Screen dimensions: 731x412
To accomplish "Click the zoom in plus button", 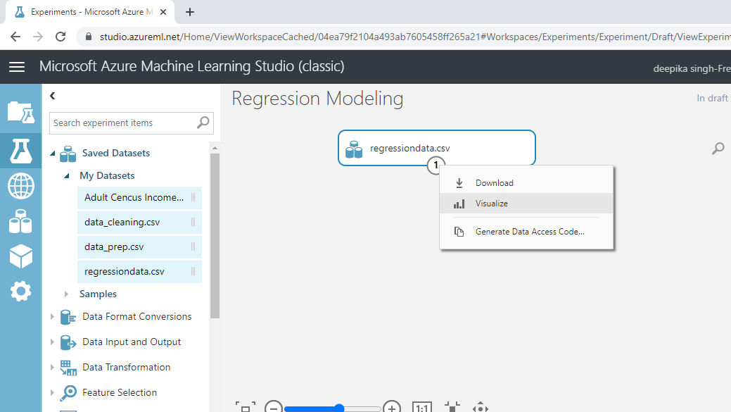I will [392, 407].
